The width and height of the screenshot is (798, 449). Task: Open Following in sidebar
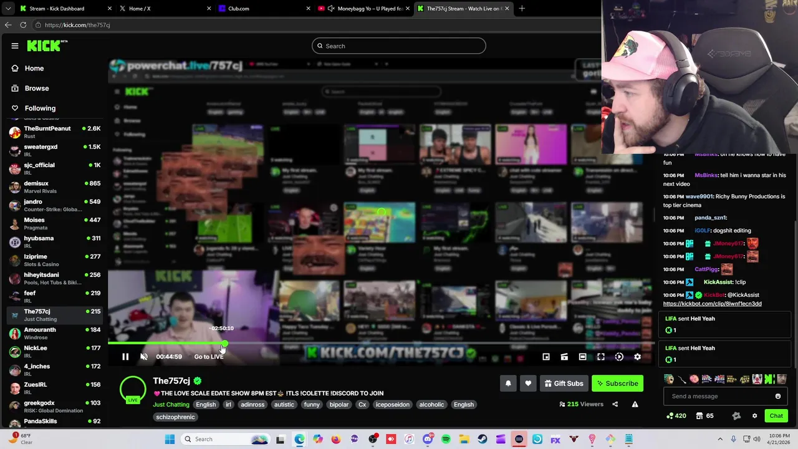pos(40,108)
